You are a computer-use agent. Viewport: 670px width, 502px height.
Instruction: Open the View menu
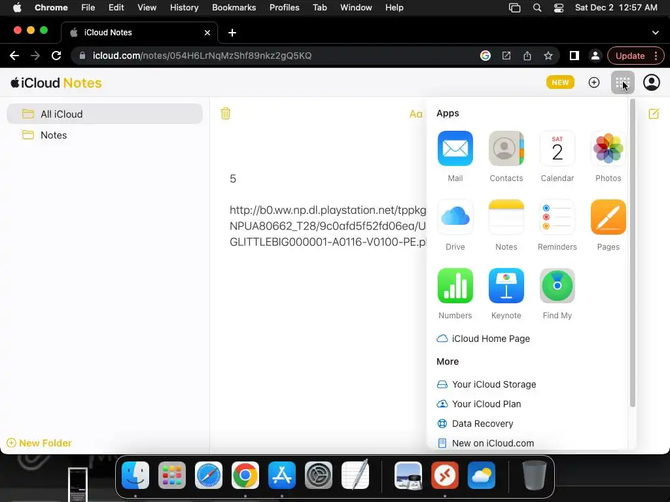click(x=147, y=7)
